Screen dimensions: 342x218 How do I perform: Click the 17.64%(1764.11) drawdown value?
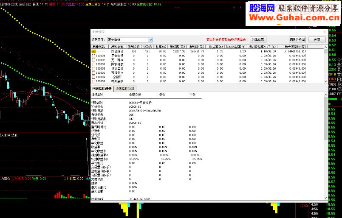pos(294,51)
